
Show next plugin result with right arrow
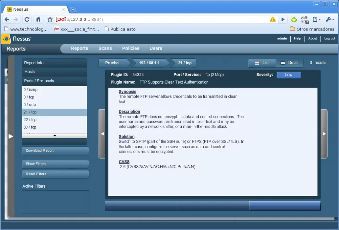pyautogui.click(x=324, y=134)
